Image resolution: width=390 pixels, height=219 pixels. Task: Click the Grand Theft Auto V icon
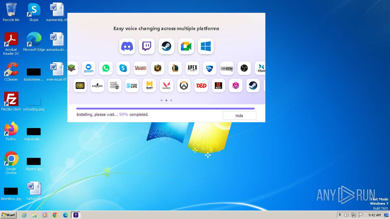(x=115, y=86)
